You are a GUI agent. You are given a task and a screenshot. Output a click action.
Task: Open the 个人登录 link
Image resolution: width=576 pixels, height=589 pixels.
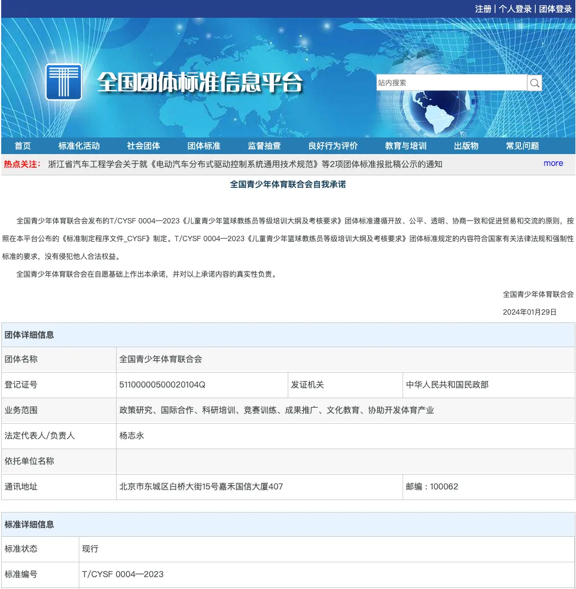coord(515,9)
